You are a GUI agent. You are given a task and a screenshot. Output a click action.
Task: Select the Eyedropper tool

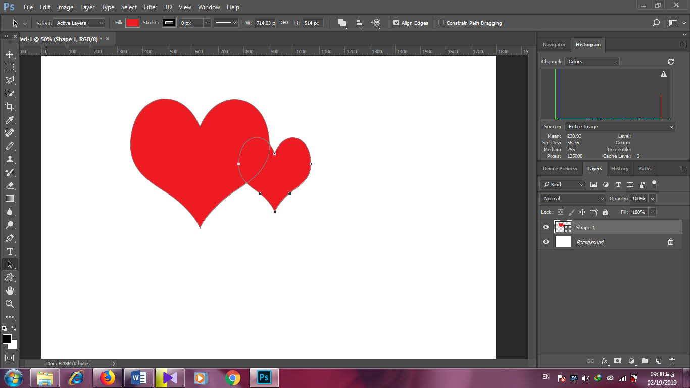9,120
